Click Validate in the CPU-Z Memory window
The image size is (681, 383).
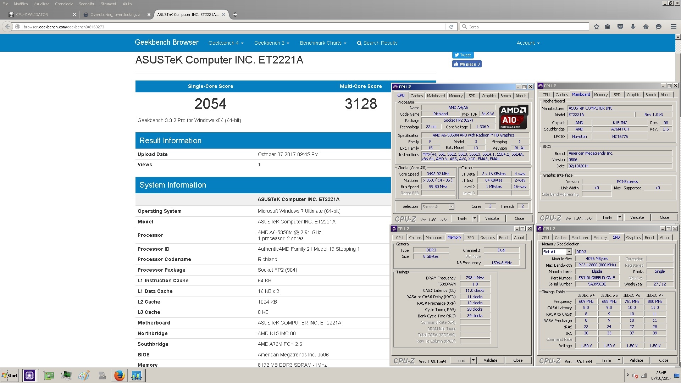[x=491, y=360]
